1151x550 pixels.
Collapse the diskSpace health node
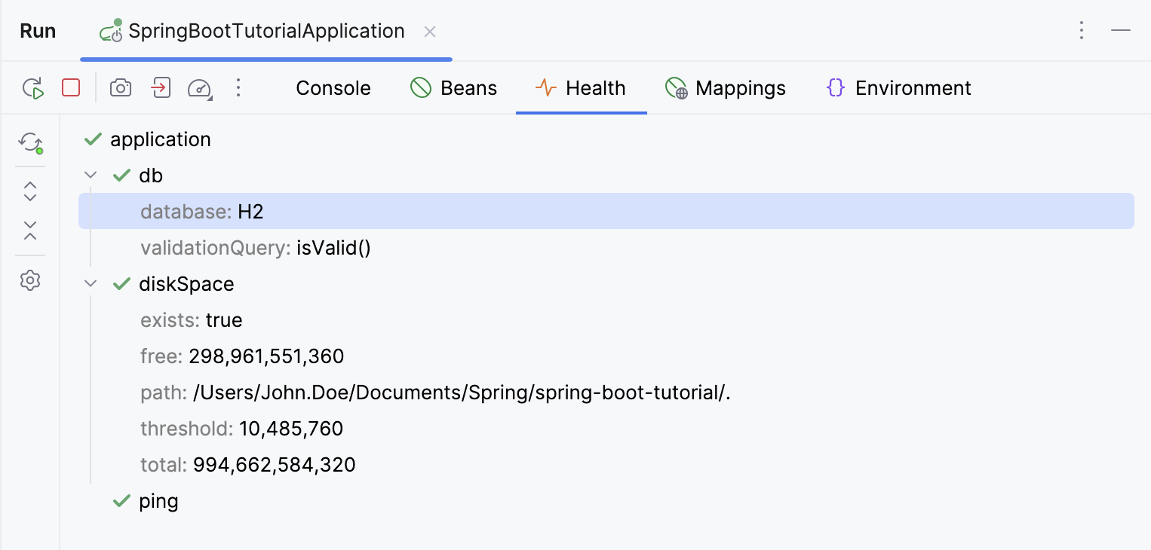[x=91, y=284]
